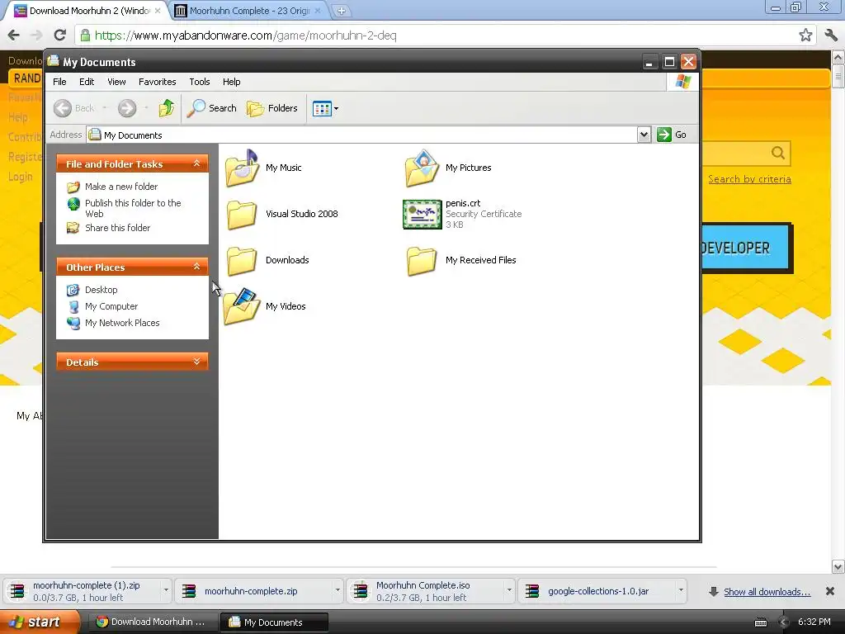This screenshot has height=634, width=845.
Task: Click Chrome's reload page icon
Action: tap(59, 35)
